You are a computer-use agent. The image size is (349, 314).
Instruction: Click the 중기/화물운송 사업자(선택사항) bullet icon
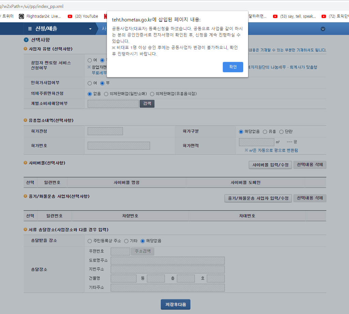(25, 196)
